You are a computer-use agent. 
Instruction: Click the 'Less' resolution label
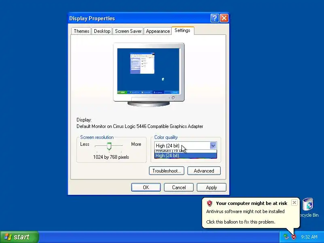click(x=85, y=144)
